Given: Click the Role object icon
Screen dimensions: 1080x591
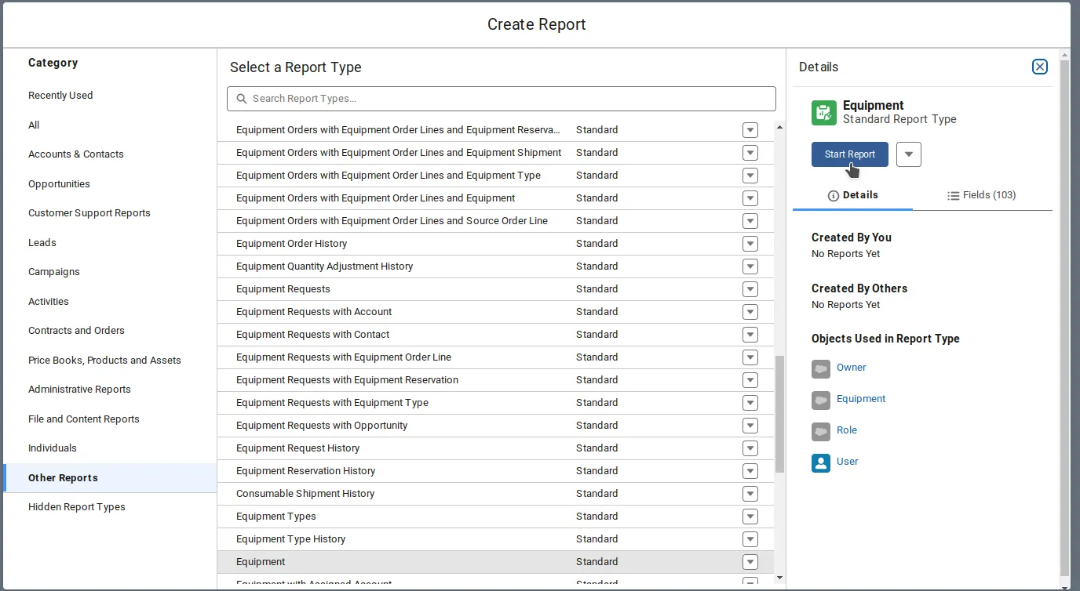Looking at the screenshot, I should (821, 431).
